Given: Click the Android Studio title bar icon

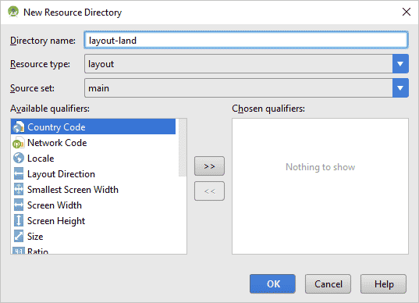Looking at the screenshot, I should (x=13, y=12).
